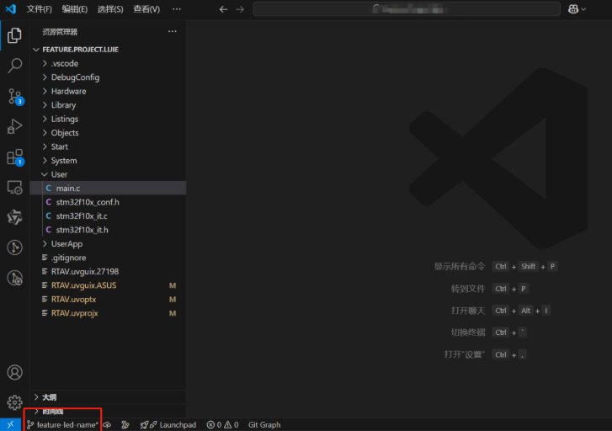
Task: Open Git Graph from status bar
Action: (x=264, y=425)
